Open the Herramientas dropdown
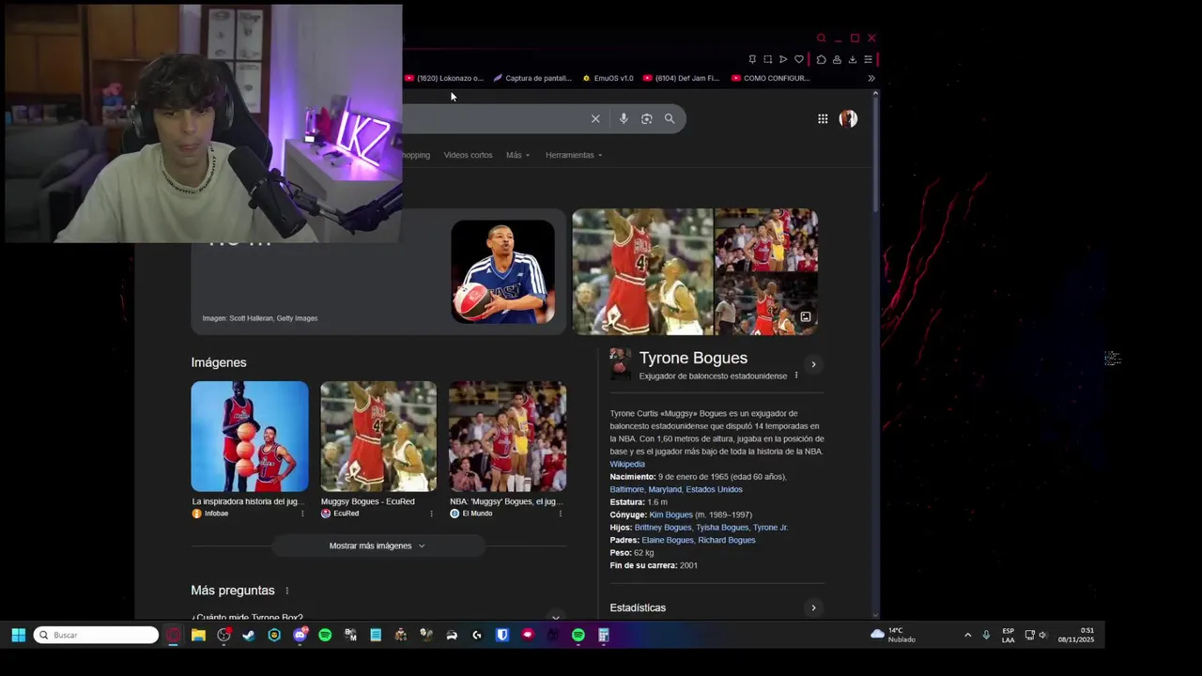This screenshot has width=1202, height=676. (x=574, y=155)
